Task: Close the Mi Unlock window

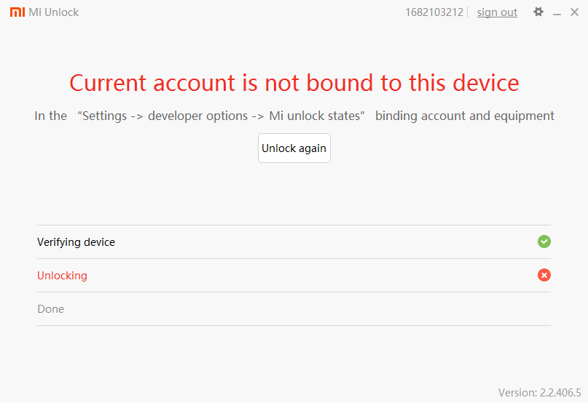Action: (575, 12)
